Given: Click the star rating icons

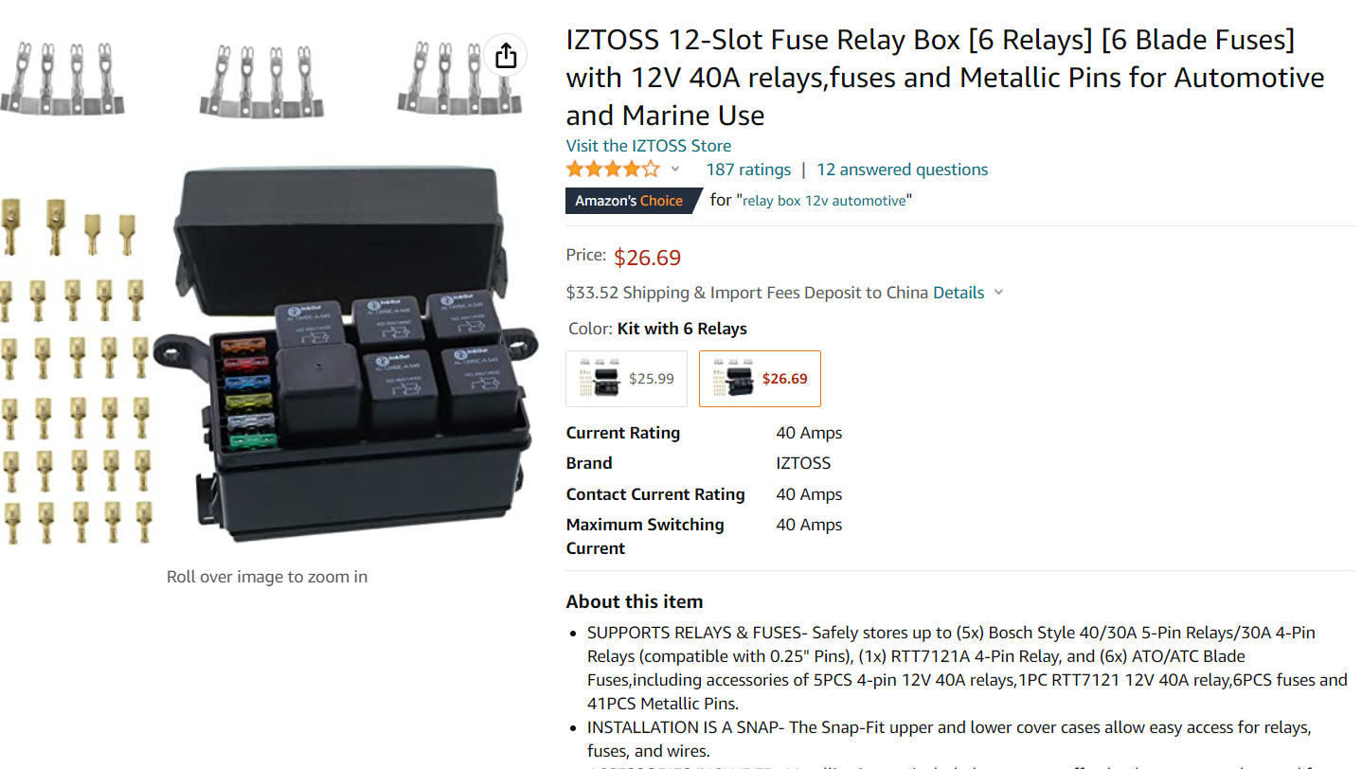Looking at the screenshot, I should point(613,170).
